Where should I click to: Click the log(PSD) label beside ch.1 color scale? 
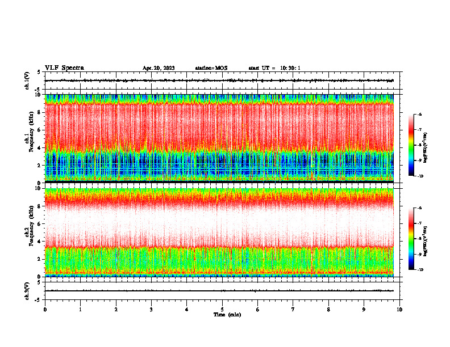(426, 148)
